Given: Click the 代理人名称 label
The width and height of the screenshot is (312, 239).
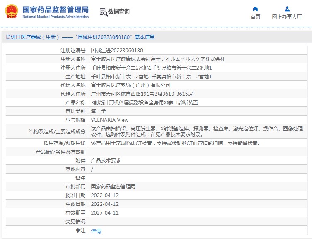Looking at the screenshot, I should [x=73, y=85].
